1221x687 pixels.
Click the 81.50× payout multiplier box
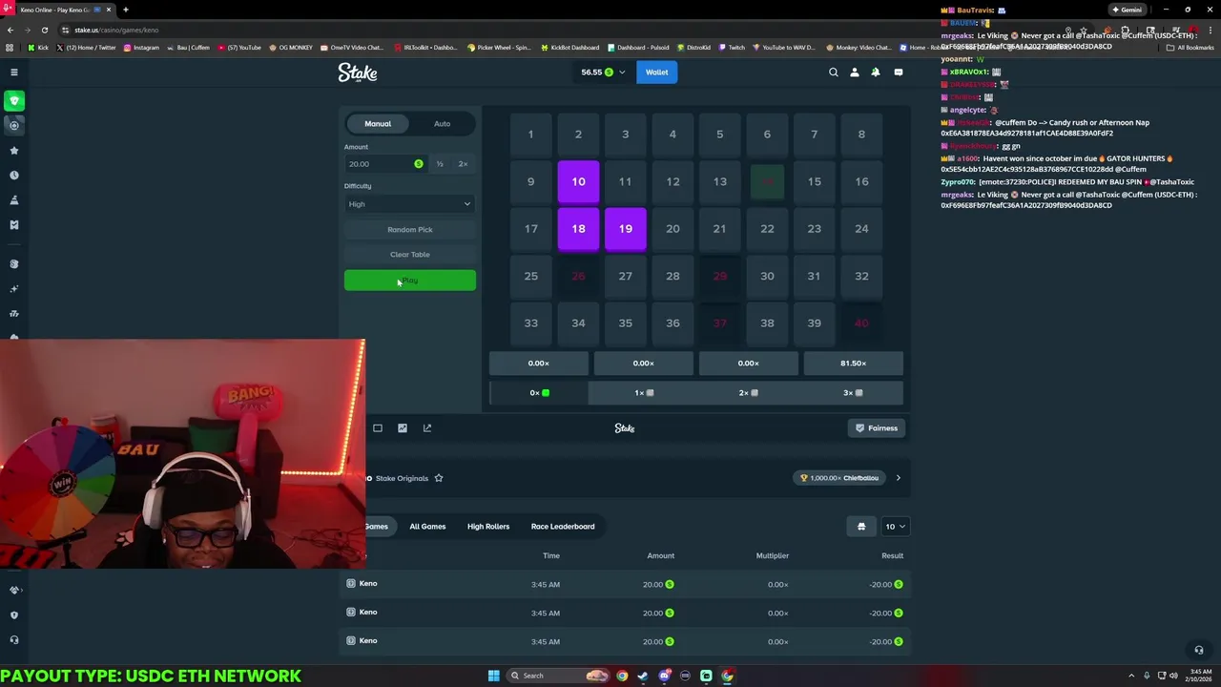(854, 364)
